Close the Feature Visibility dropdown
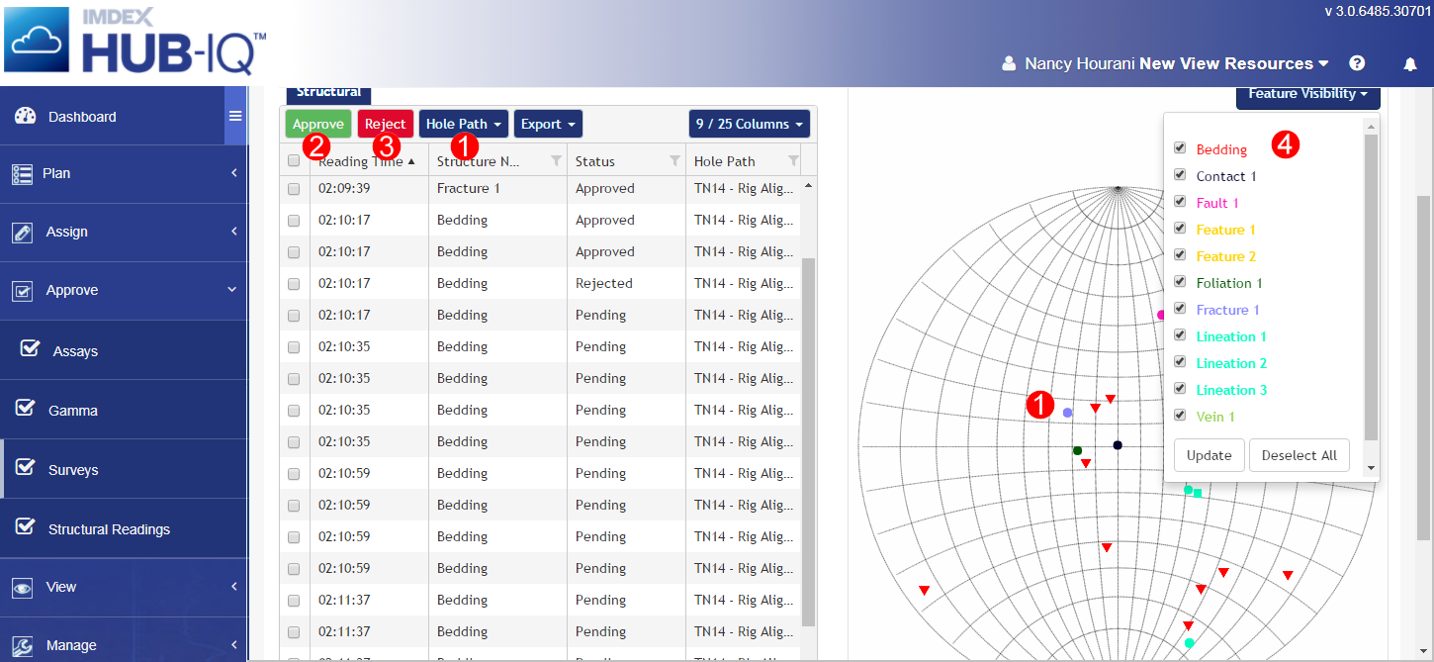The image size is (1434, 662). [1307, 96]
